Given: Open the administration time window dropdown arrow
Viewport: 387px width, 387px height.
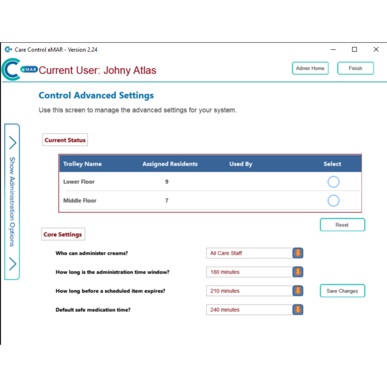Looking at the screenshot, I should click(x=298, y=272).
